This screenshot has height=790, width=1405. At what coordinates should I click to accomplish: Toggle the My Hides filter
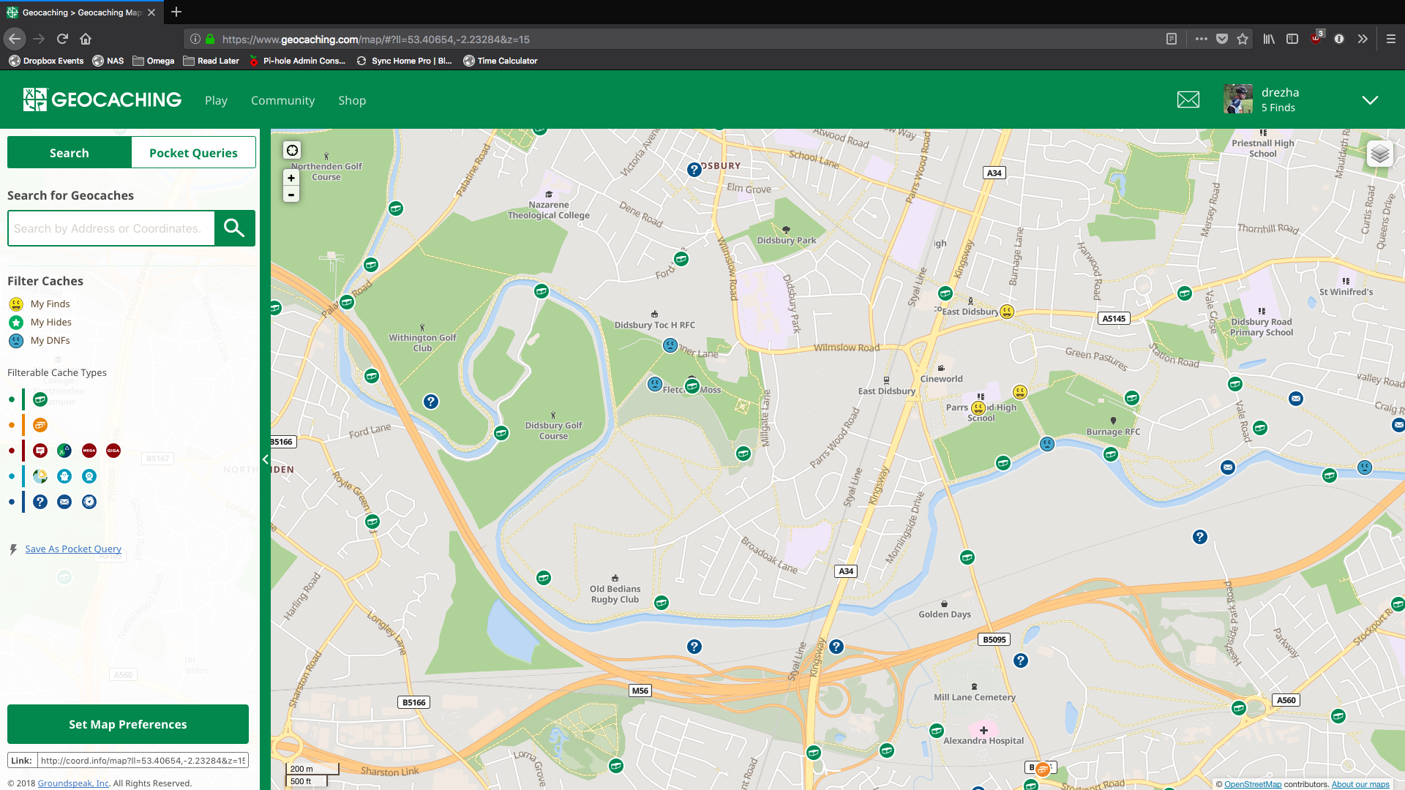[40, 323]
